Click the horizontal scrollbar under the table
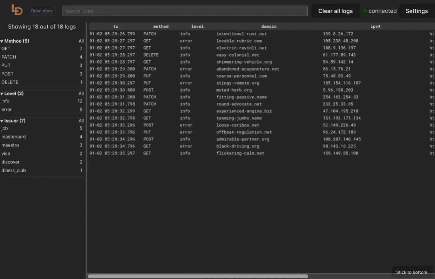 [x=198, y=276]
